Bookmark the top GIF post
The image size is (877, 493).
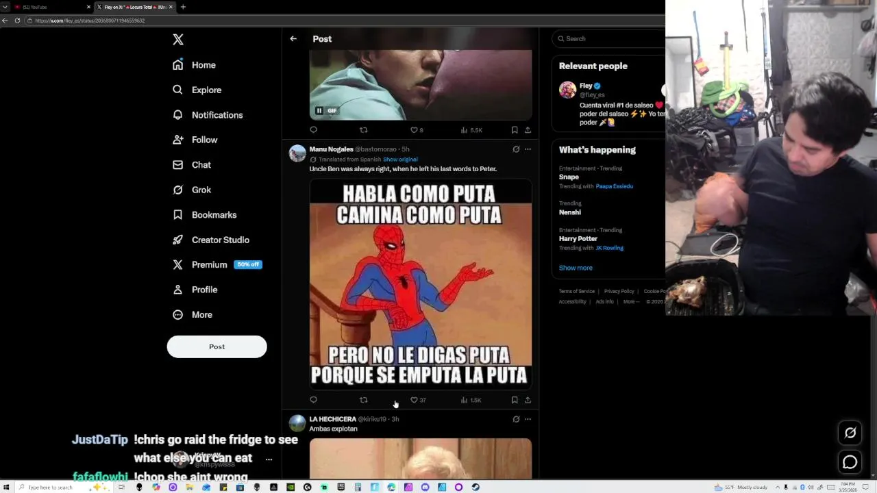pyautogui.click(x=515, y=130)
